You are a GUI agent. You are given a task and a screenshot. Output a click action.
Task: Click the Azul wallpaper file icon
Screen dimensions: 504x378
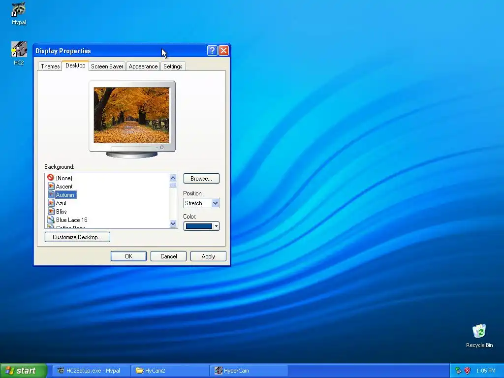[x=51, y=203]
